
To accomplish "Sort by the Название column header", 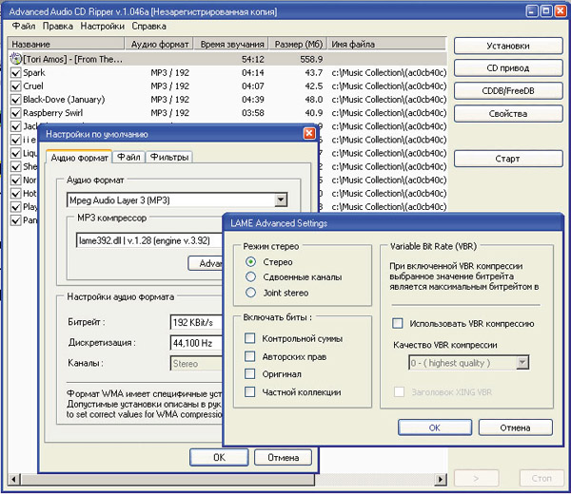I will coord(67,44).
